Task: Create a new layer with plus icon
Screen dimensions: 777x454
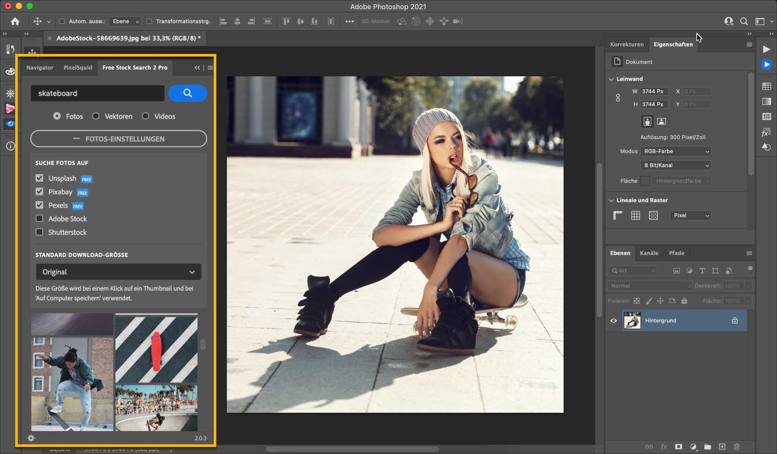Action: (x=722, y=447)
